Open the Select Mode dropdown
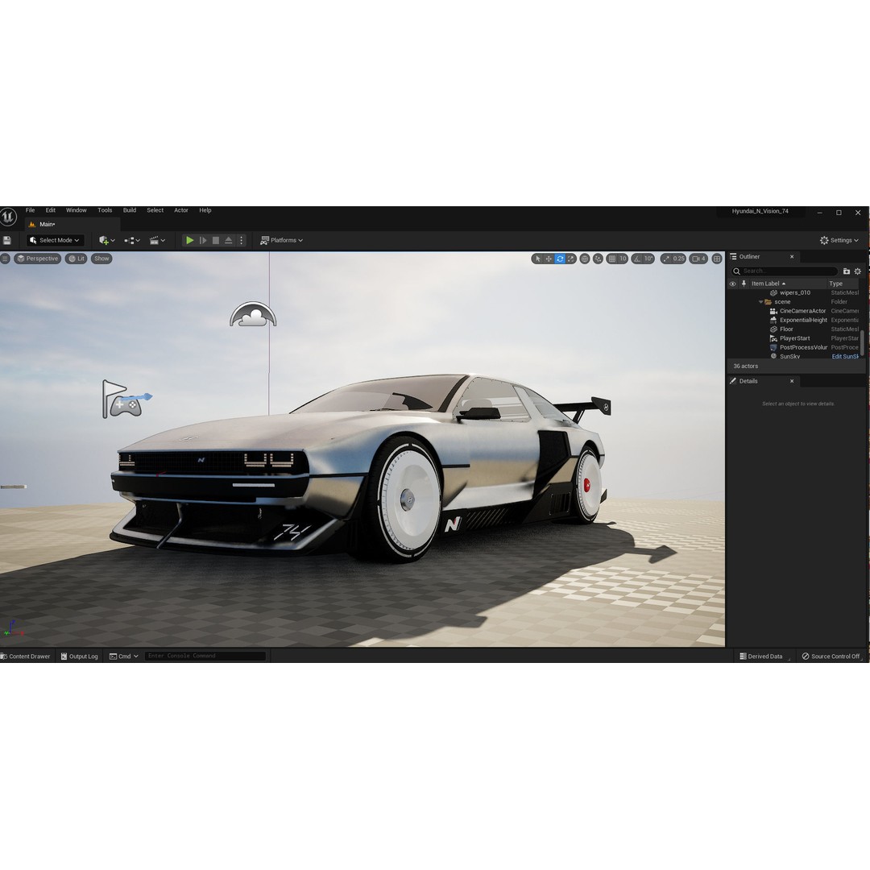The height and width of the screenshot is (870, 870). [x=55, y=240]
